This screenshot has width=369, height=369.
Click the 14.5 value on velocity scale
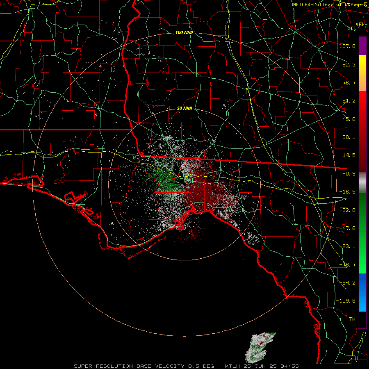point(349,155)
